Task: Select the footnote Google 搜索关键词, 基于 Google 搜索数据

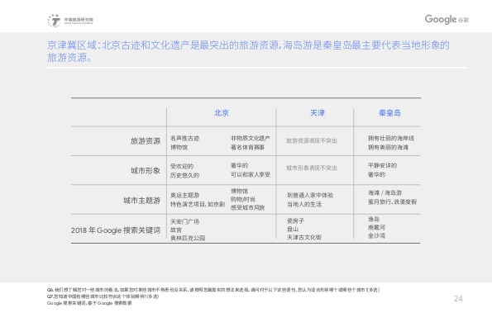Action: click(x=89, y=303)
